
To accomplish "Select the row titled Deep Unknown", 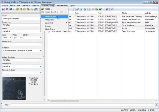I will [103, 31].
